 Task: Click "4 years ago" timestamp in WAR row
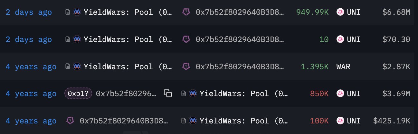[31, 67]
